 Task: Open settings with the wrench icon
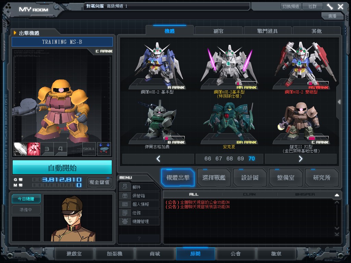[330, 7]
